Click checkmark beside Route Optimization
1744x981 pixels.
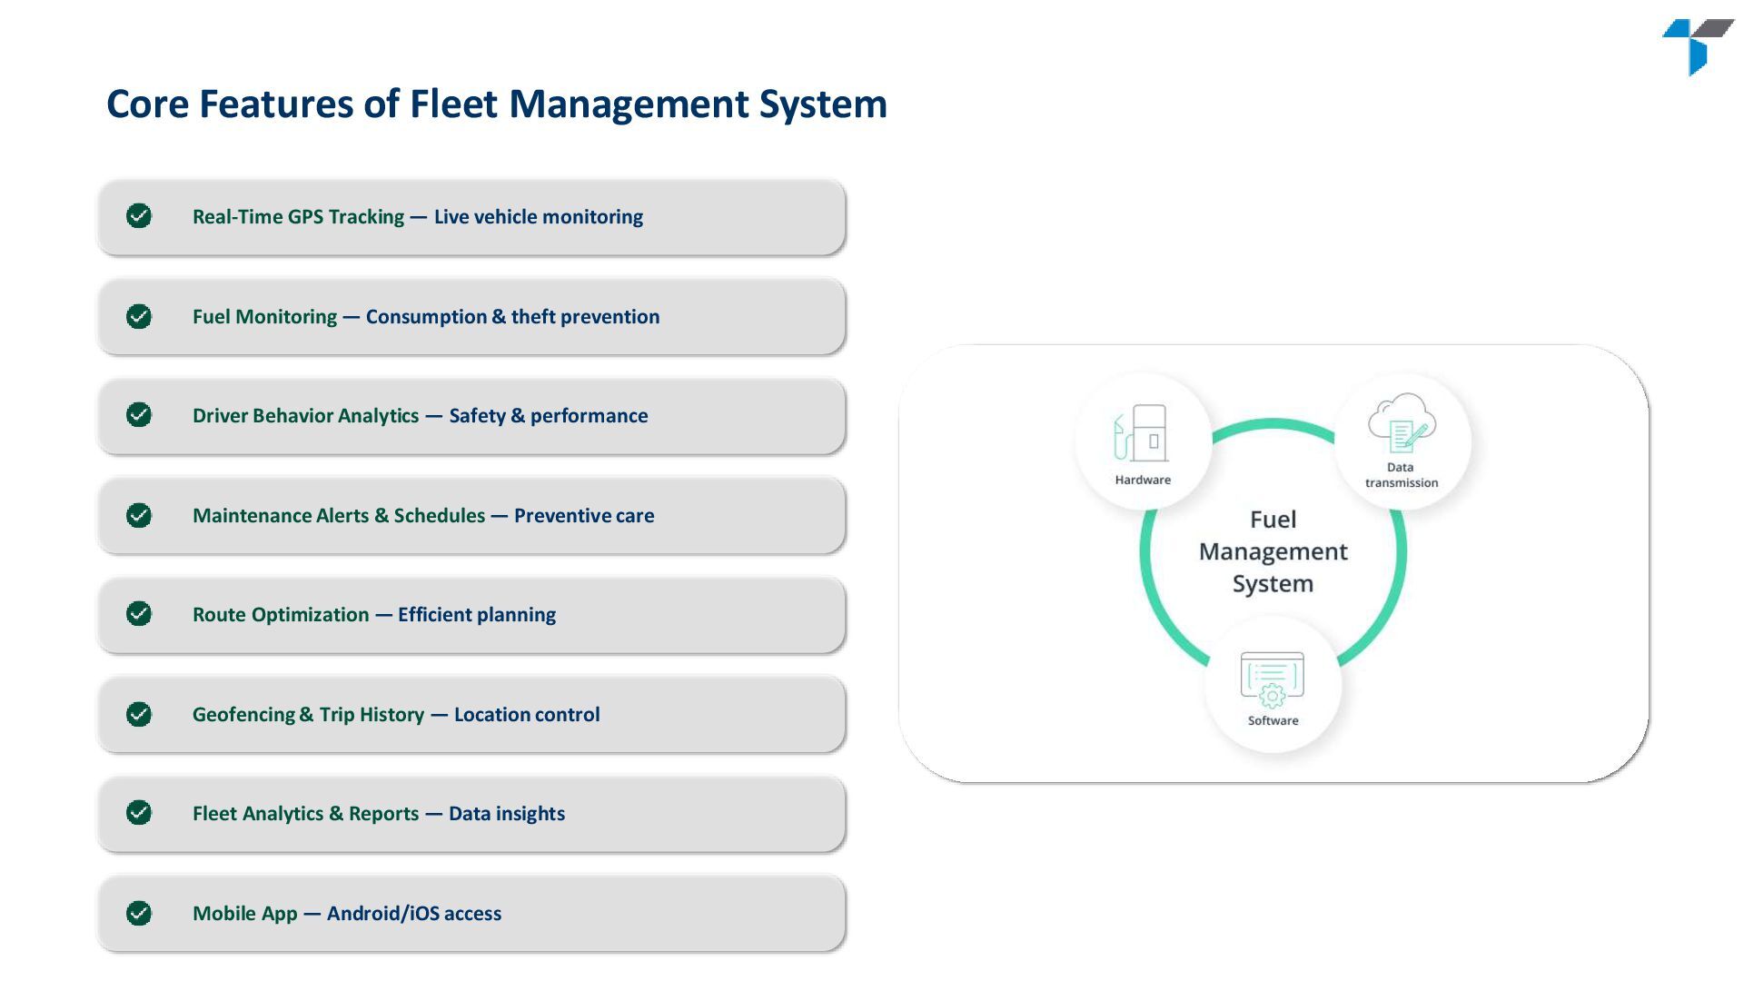pyautogui.click(x=139, y=614)
